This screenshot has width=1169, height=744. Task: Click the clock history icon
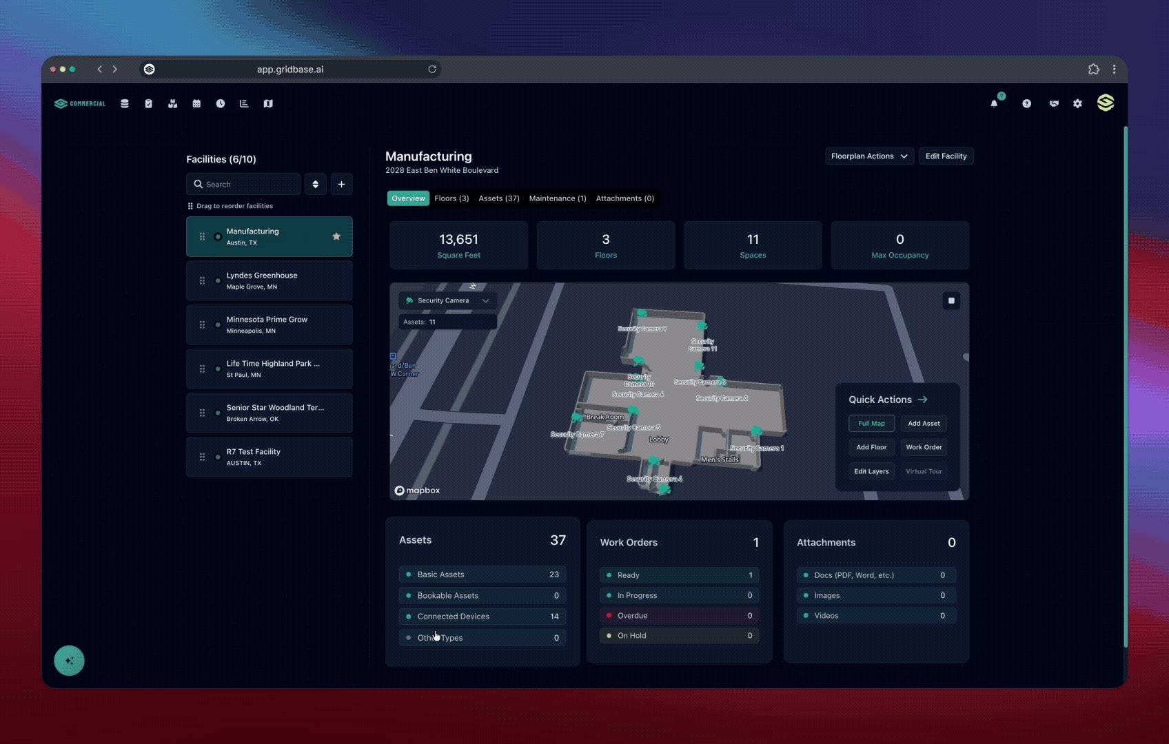click(221, 104)
